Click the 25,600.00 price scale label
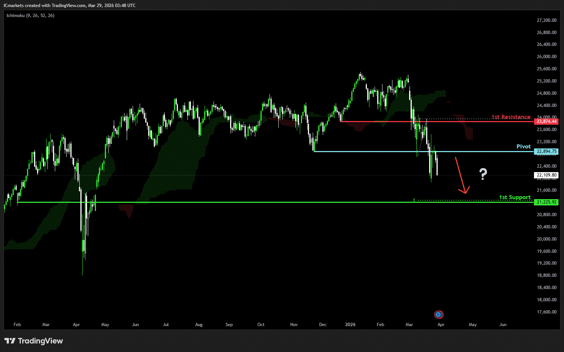The width and height of the screenshot is (564, 352). click(x=547, y=69)
